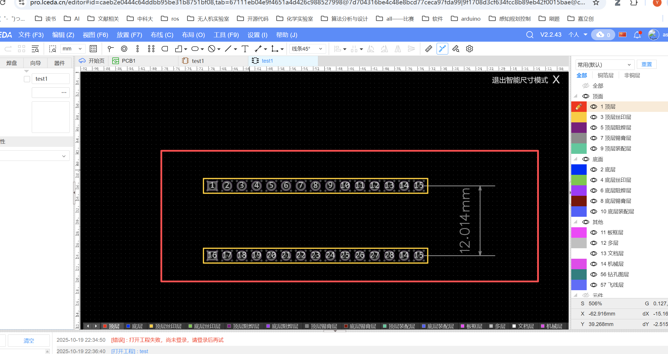Click the single pad placement icon
The image size is (668, 354).
[110, 49]
